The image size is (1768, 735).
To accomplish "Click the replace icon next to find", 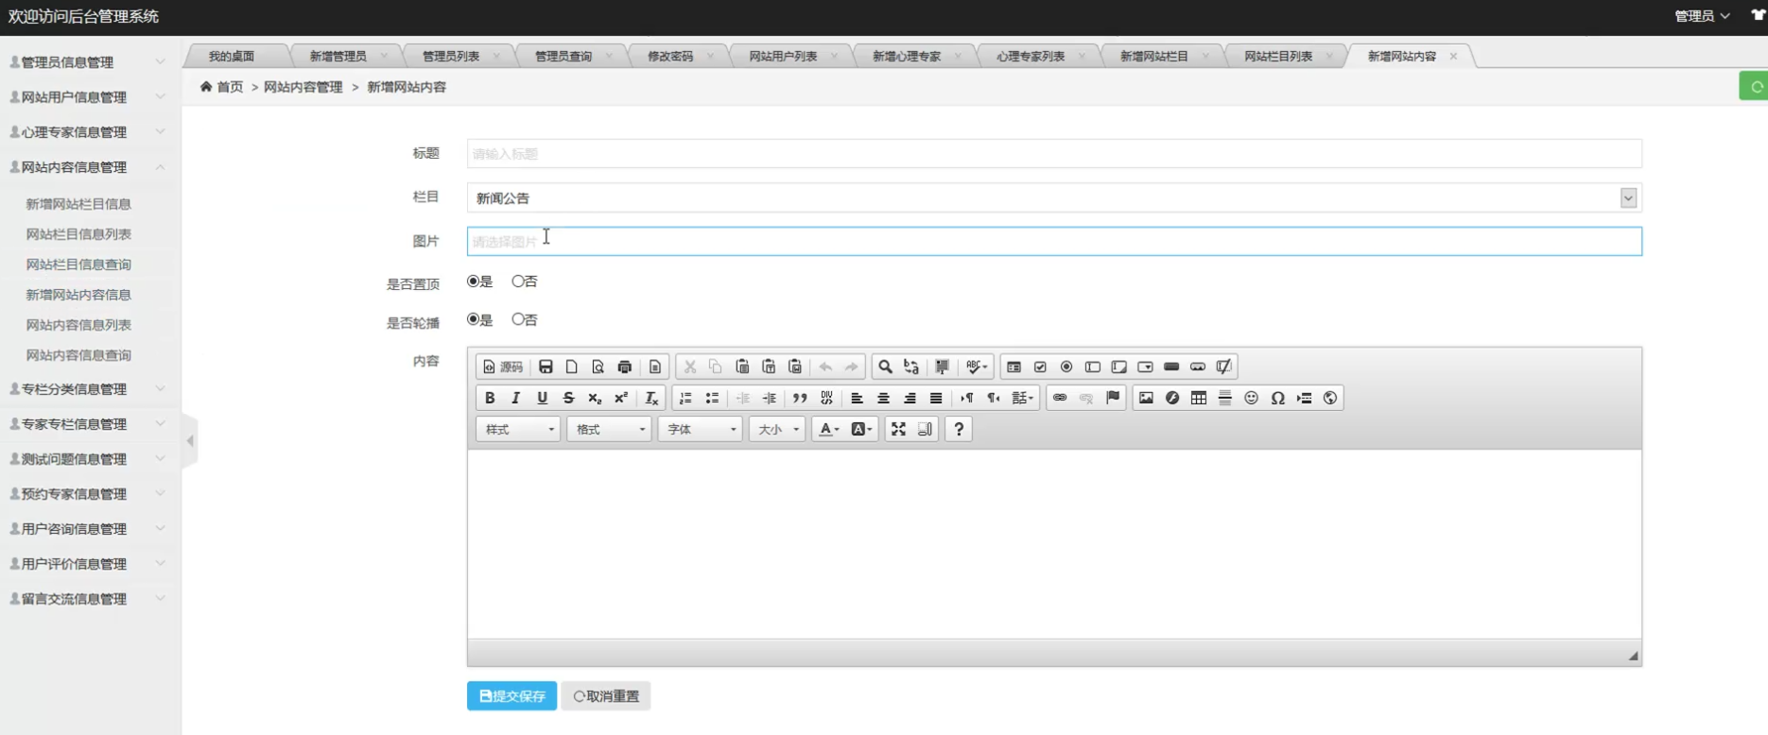I will (x=911, y=367).
